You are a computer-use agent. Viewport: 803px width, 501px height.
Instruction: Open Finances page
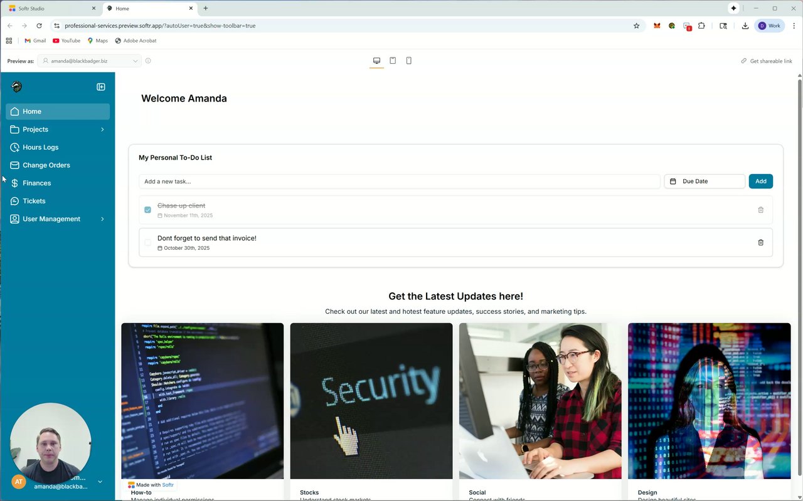(x=58, y=183)
